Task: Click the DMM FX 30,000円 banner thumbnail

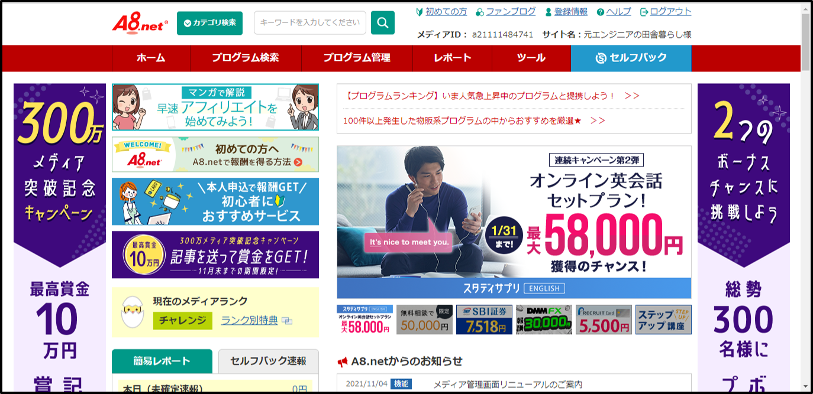Action: coord(543,320)
